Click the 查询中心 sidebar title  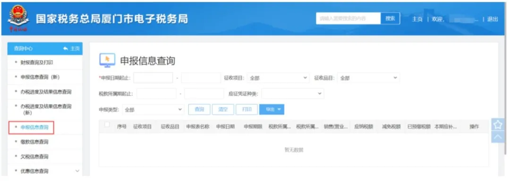tap(23, 49)
